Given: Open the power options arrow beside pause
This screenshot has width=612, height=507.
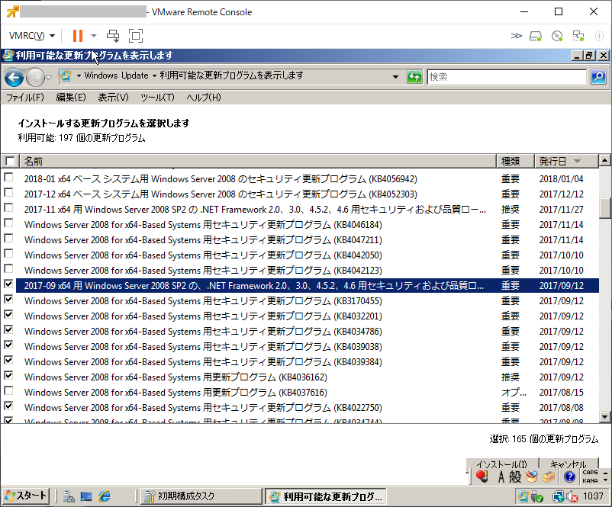Looking at the screenshot, I should (94, 36).
